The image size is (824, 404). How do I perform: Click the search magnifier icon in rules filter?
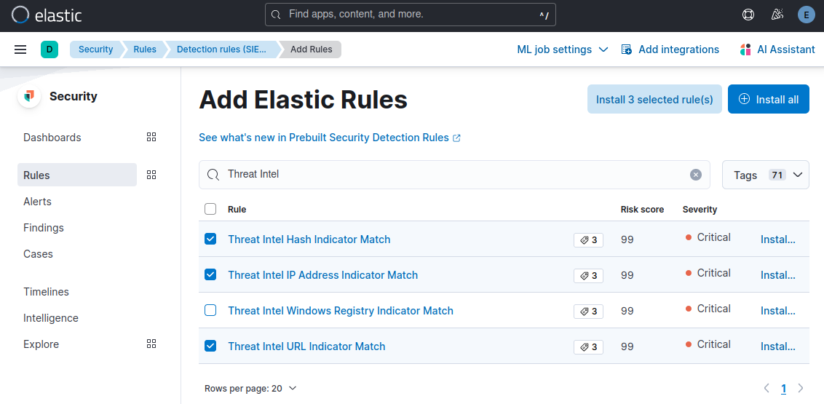213,175
